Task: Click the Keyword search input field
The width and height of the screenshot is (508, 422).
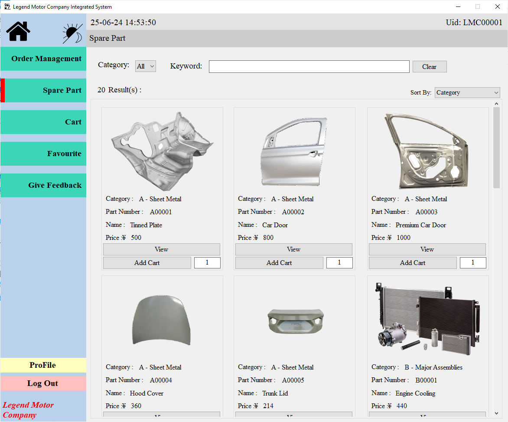Action: 309,67
